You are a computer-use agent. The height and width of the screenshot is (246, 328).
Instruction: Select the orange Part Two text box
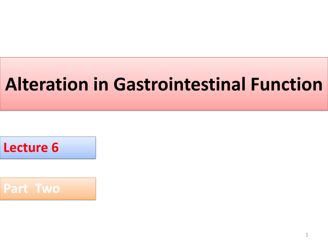(x=48, y=189)
